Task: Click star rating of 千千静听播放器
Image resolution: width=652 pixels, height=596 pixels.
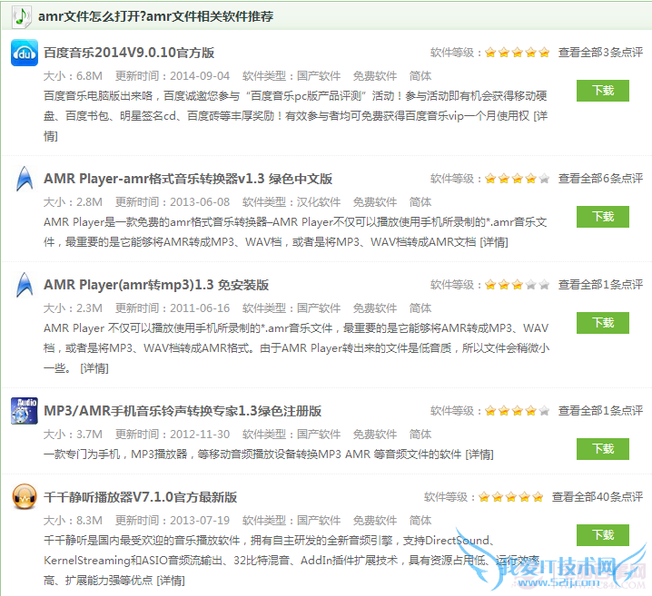Action: 511,497
